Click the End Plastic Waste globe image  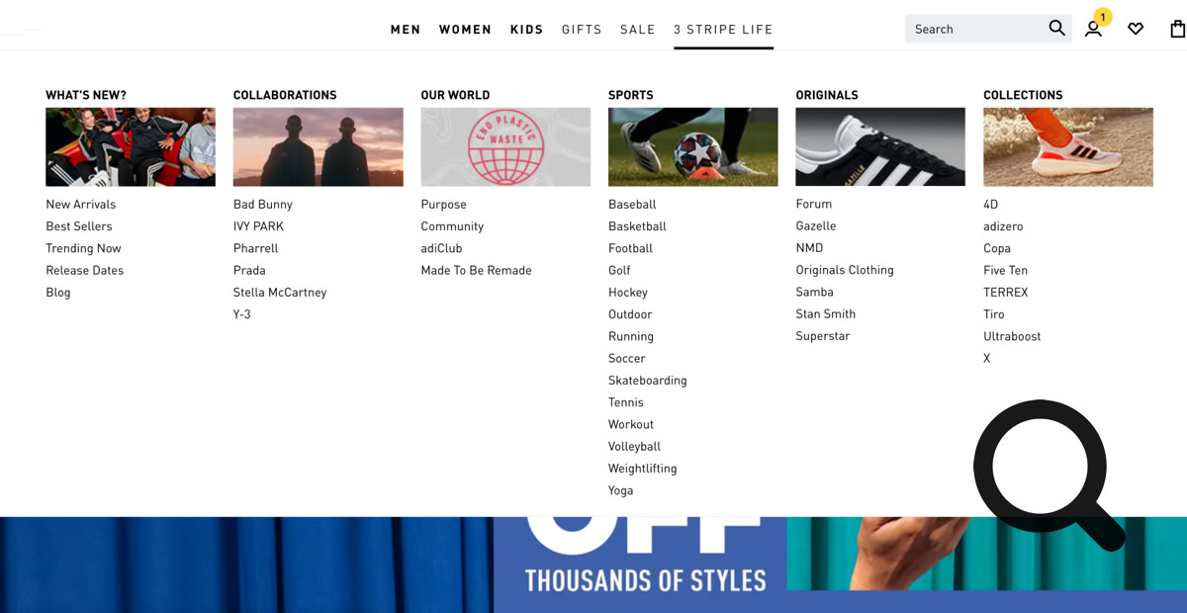pyautogui.click(x=505, y=147)
